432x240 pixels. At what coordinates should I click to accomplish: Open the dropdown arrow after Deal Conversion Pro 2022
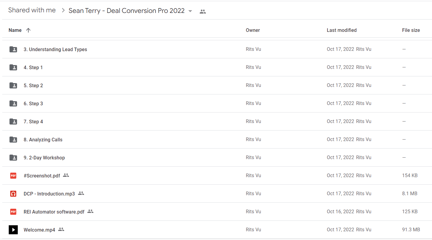pyautogui.click(x=190, y=11)
